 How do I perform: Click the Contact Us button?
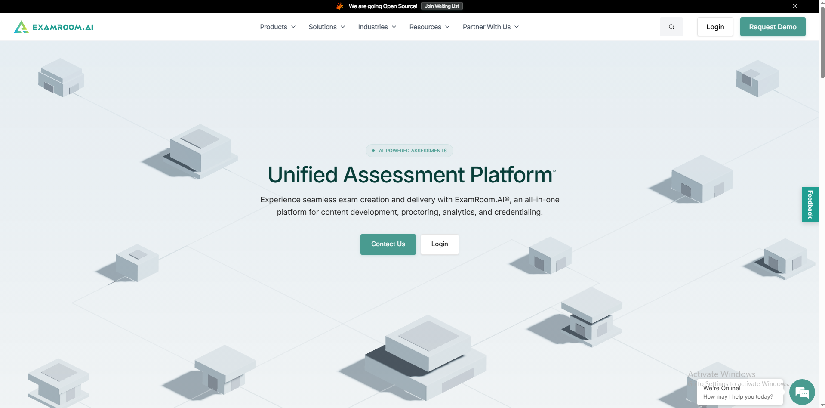(x=388, y=244)
